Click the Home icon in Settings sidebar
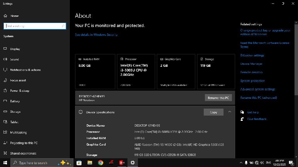298x167 pixels. point(5,16)
